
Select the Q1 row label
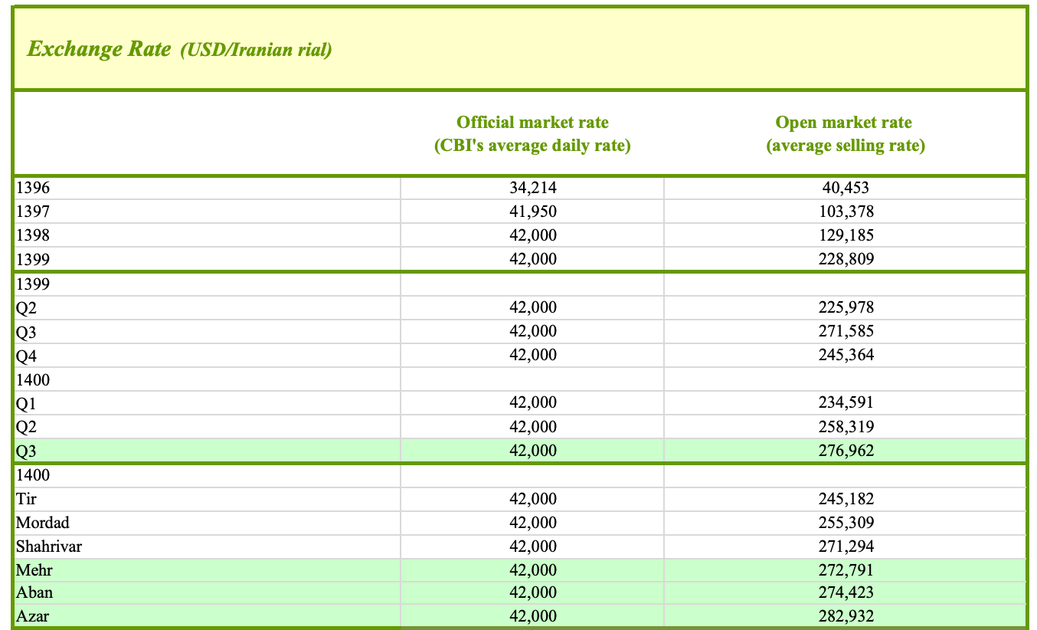coord(26,403)
